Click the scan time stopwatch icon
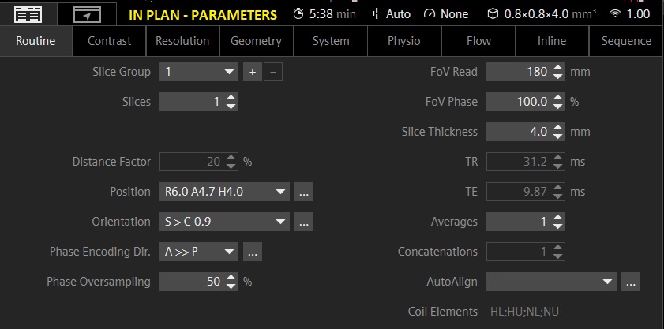Image resolution: width=664 pixels, height=329 pixels. click(298, 14)
